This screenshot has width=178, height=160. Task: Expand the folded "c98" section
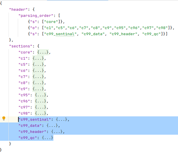[41, 113]
